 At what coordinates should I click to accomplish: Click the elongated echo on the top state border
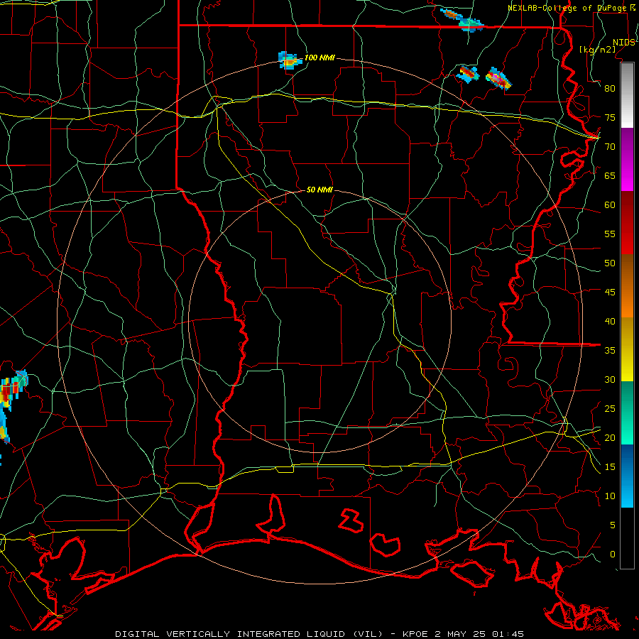tap(462, 20)
